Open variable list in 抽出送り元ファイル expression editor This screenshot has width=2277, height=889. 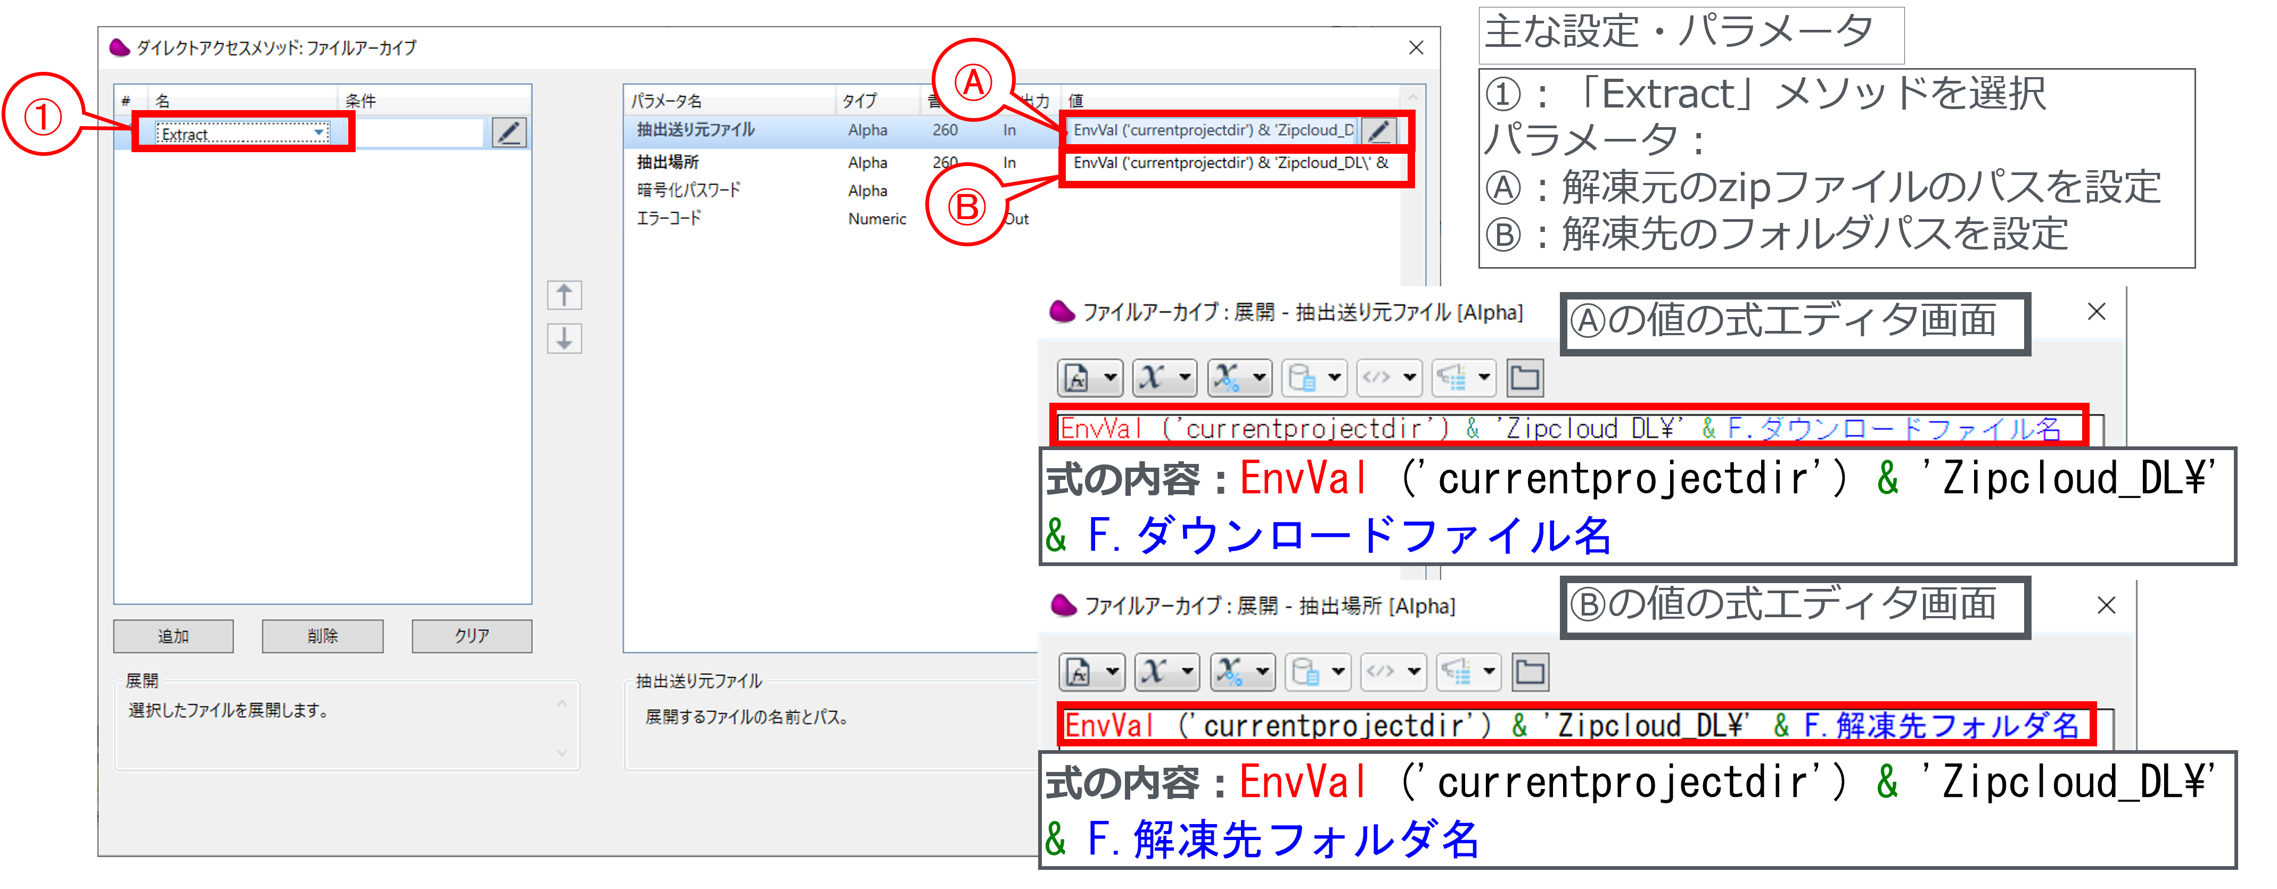click(1165, 378)
